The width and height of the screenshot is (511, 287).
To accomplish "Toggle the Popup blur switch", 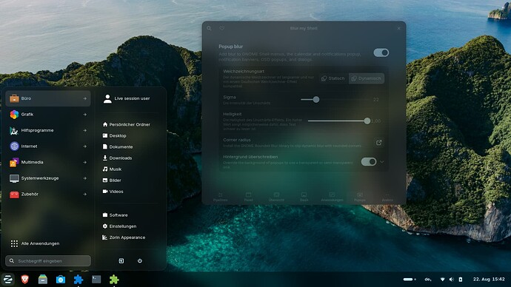I will (x=381, y=53).
